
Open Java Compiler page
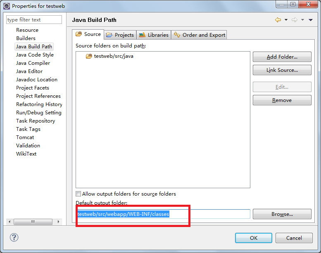click(x=33, y=63)
